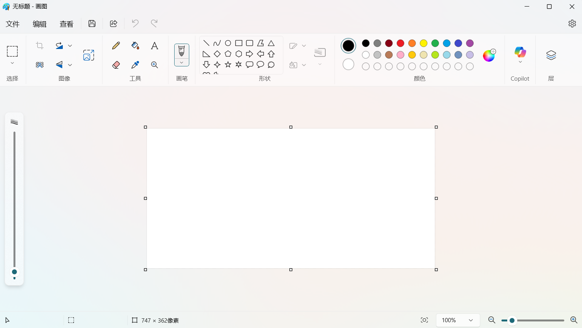Pick the yellow color swatch
This screenshot has height=328, width=582.
coord(424,43)
